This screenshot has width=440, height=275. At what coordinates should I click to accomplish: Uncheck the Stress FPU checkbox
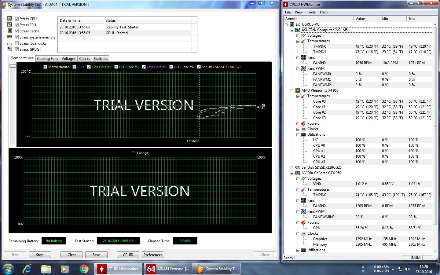pyautogui.click(x=17, y=25)
